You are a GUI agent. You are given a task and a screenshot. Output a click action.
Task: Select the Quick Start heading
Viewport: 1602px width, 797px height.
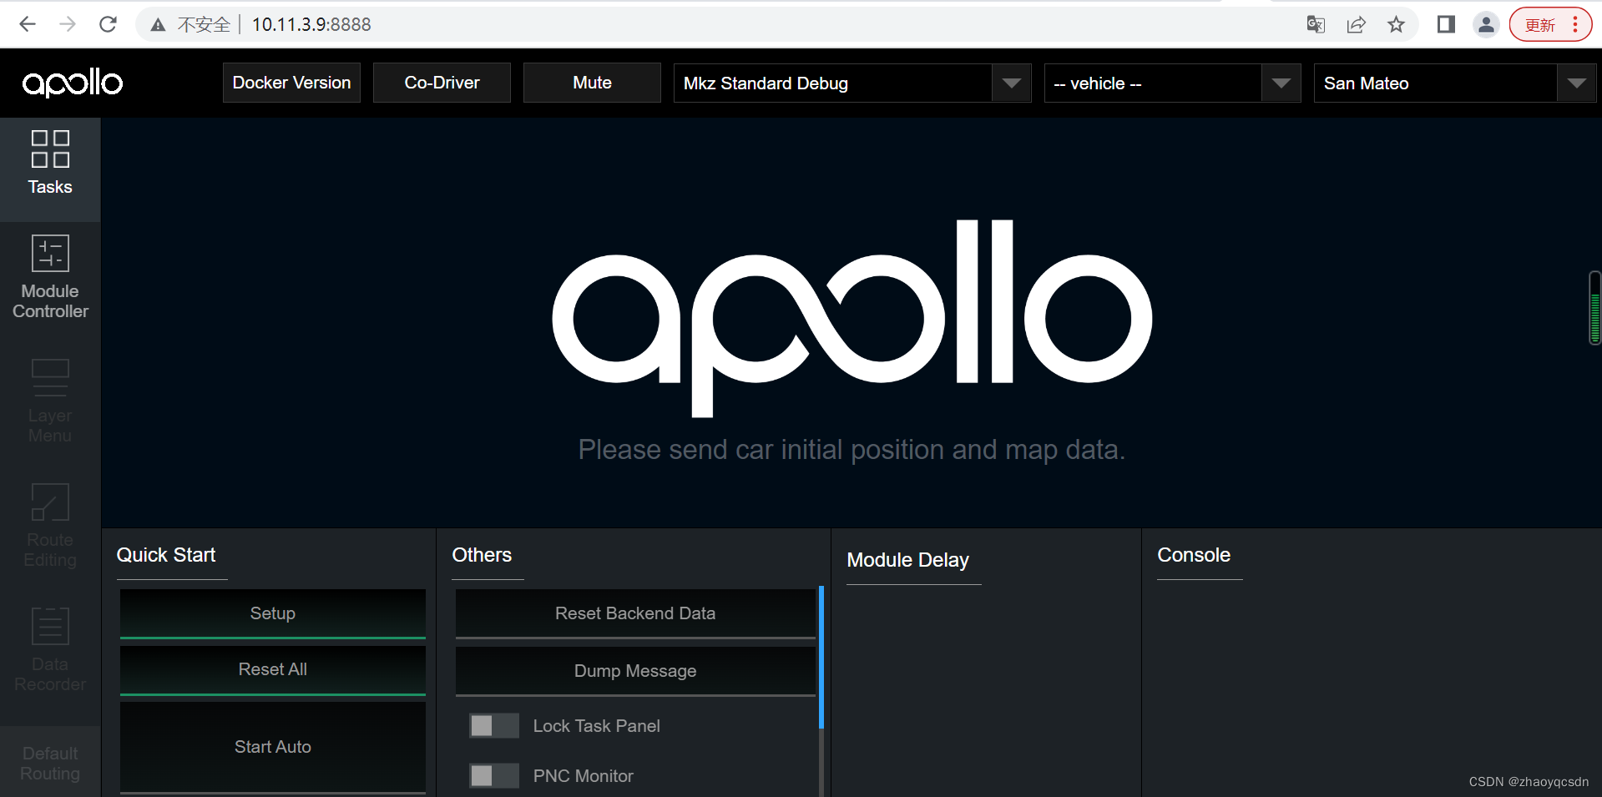coord(166,555)
